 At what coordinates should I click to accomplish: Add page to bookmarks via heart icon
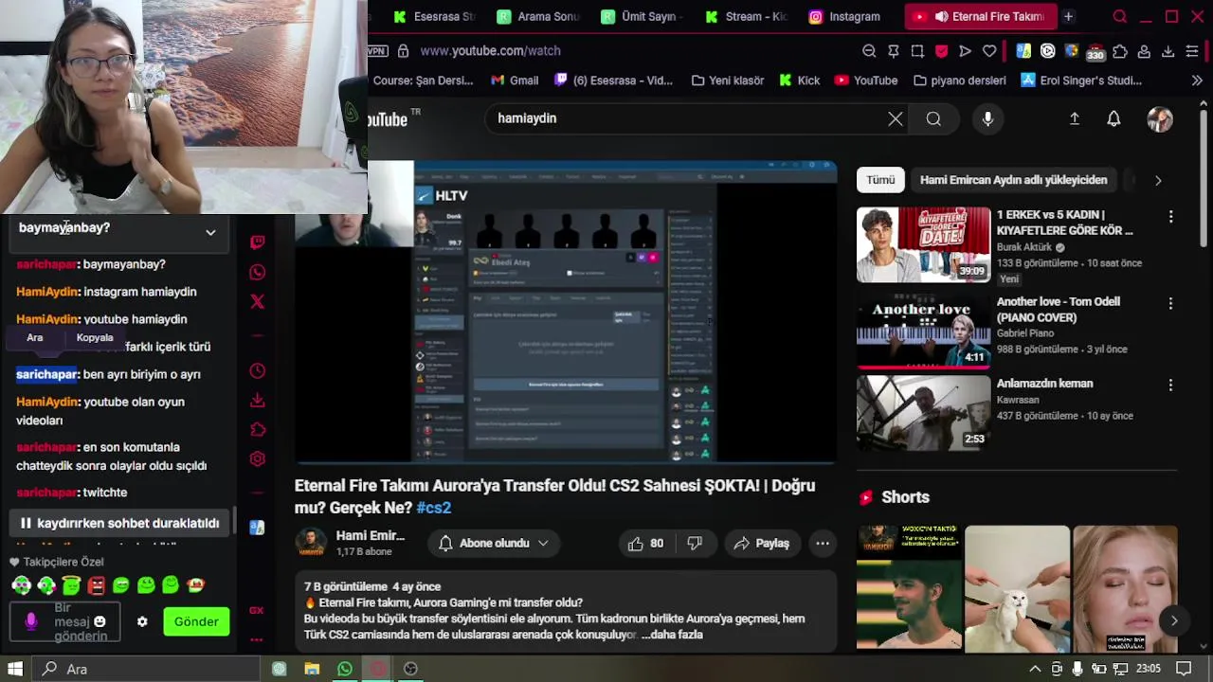coord(989,51)
